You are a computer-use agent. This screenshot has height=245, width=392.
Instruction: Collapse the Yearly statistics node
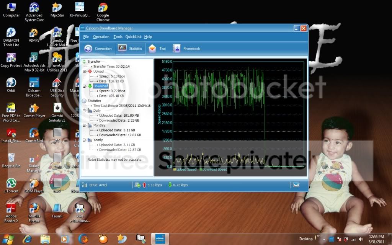coord(84,140)
